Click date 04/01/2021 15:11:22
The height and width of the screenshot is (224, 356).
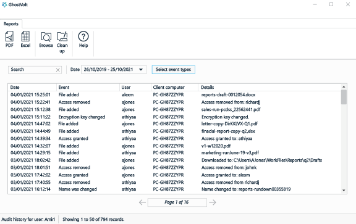(x=30, y=117)
